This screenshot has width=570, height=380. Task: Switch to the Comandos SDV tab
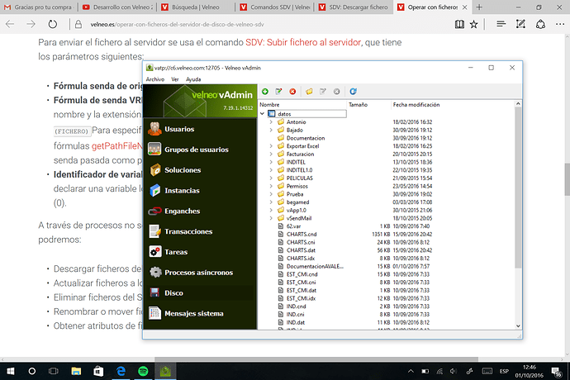click(276, 7)
